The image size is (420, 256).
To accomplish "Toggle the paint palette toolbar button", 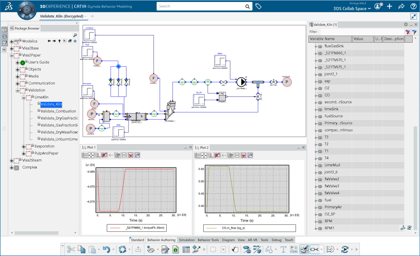I will [x=304, y=249].
